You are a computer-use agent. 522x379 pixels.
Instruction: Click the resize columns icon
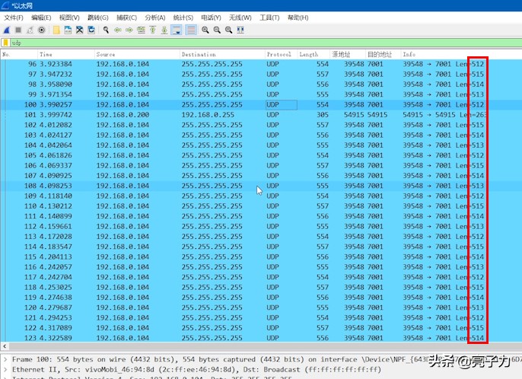point(241,30)
